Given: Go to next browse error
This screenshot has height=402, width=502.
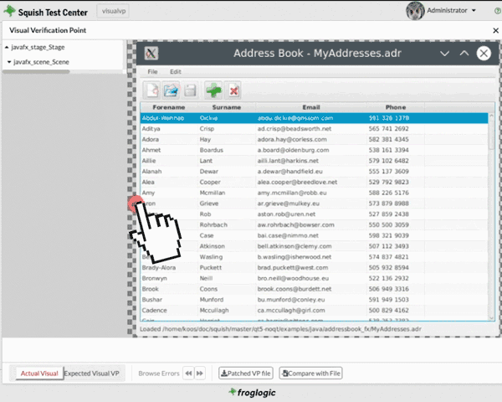Looking at the screenshot, I should pyautogui.click(x=200, y=373).
